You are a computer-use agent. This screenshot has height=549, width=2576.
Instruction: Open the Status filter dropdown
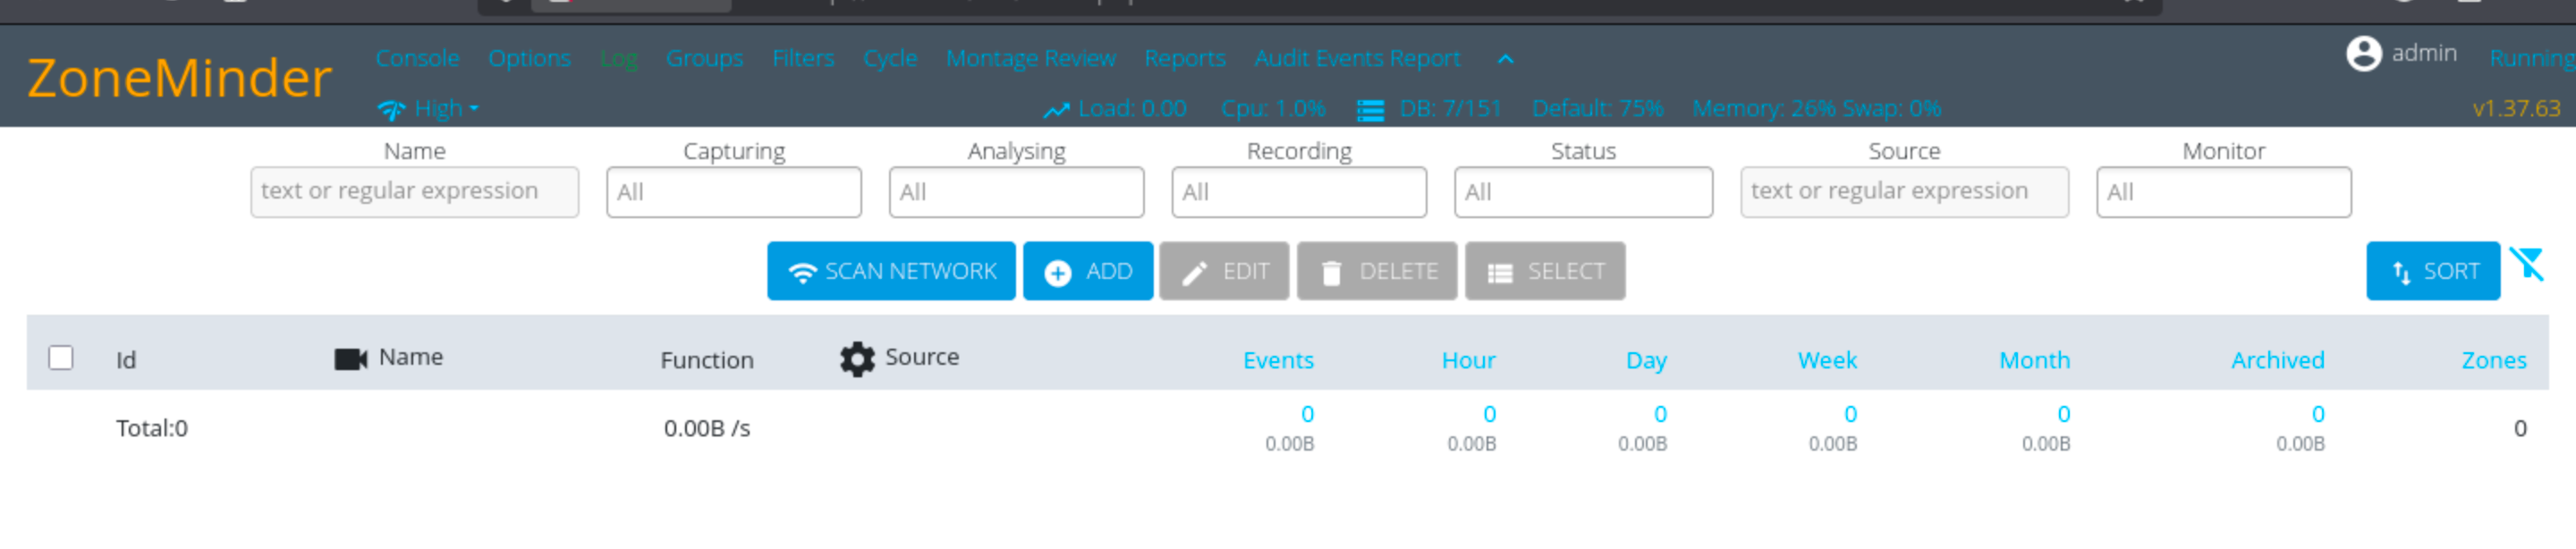[1582, 192]
